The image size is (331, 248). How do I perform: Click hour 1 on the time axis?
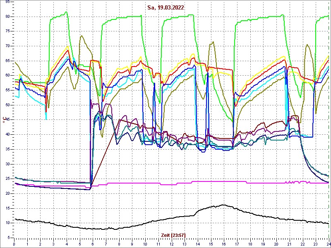coord(27,243)
